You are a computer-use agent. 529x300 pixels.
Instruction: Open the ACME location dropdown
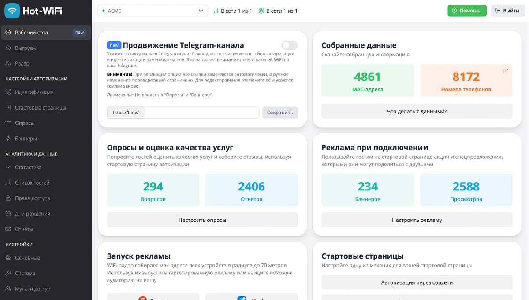153,10
